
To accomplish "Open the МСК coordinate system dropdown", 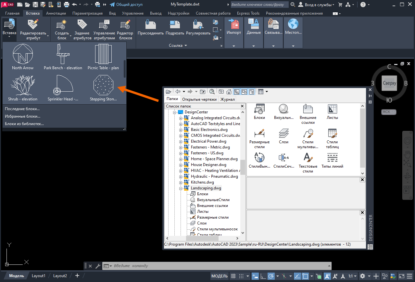I will [389, 112].
